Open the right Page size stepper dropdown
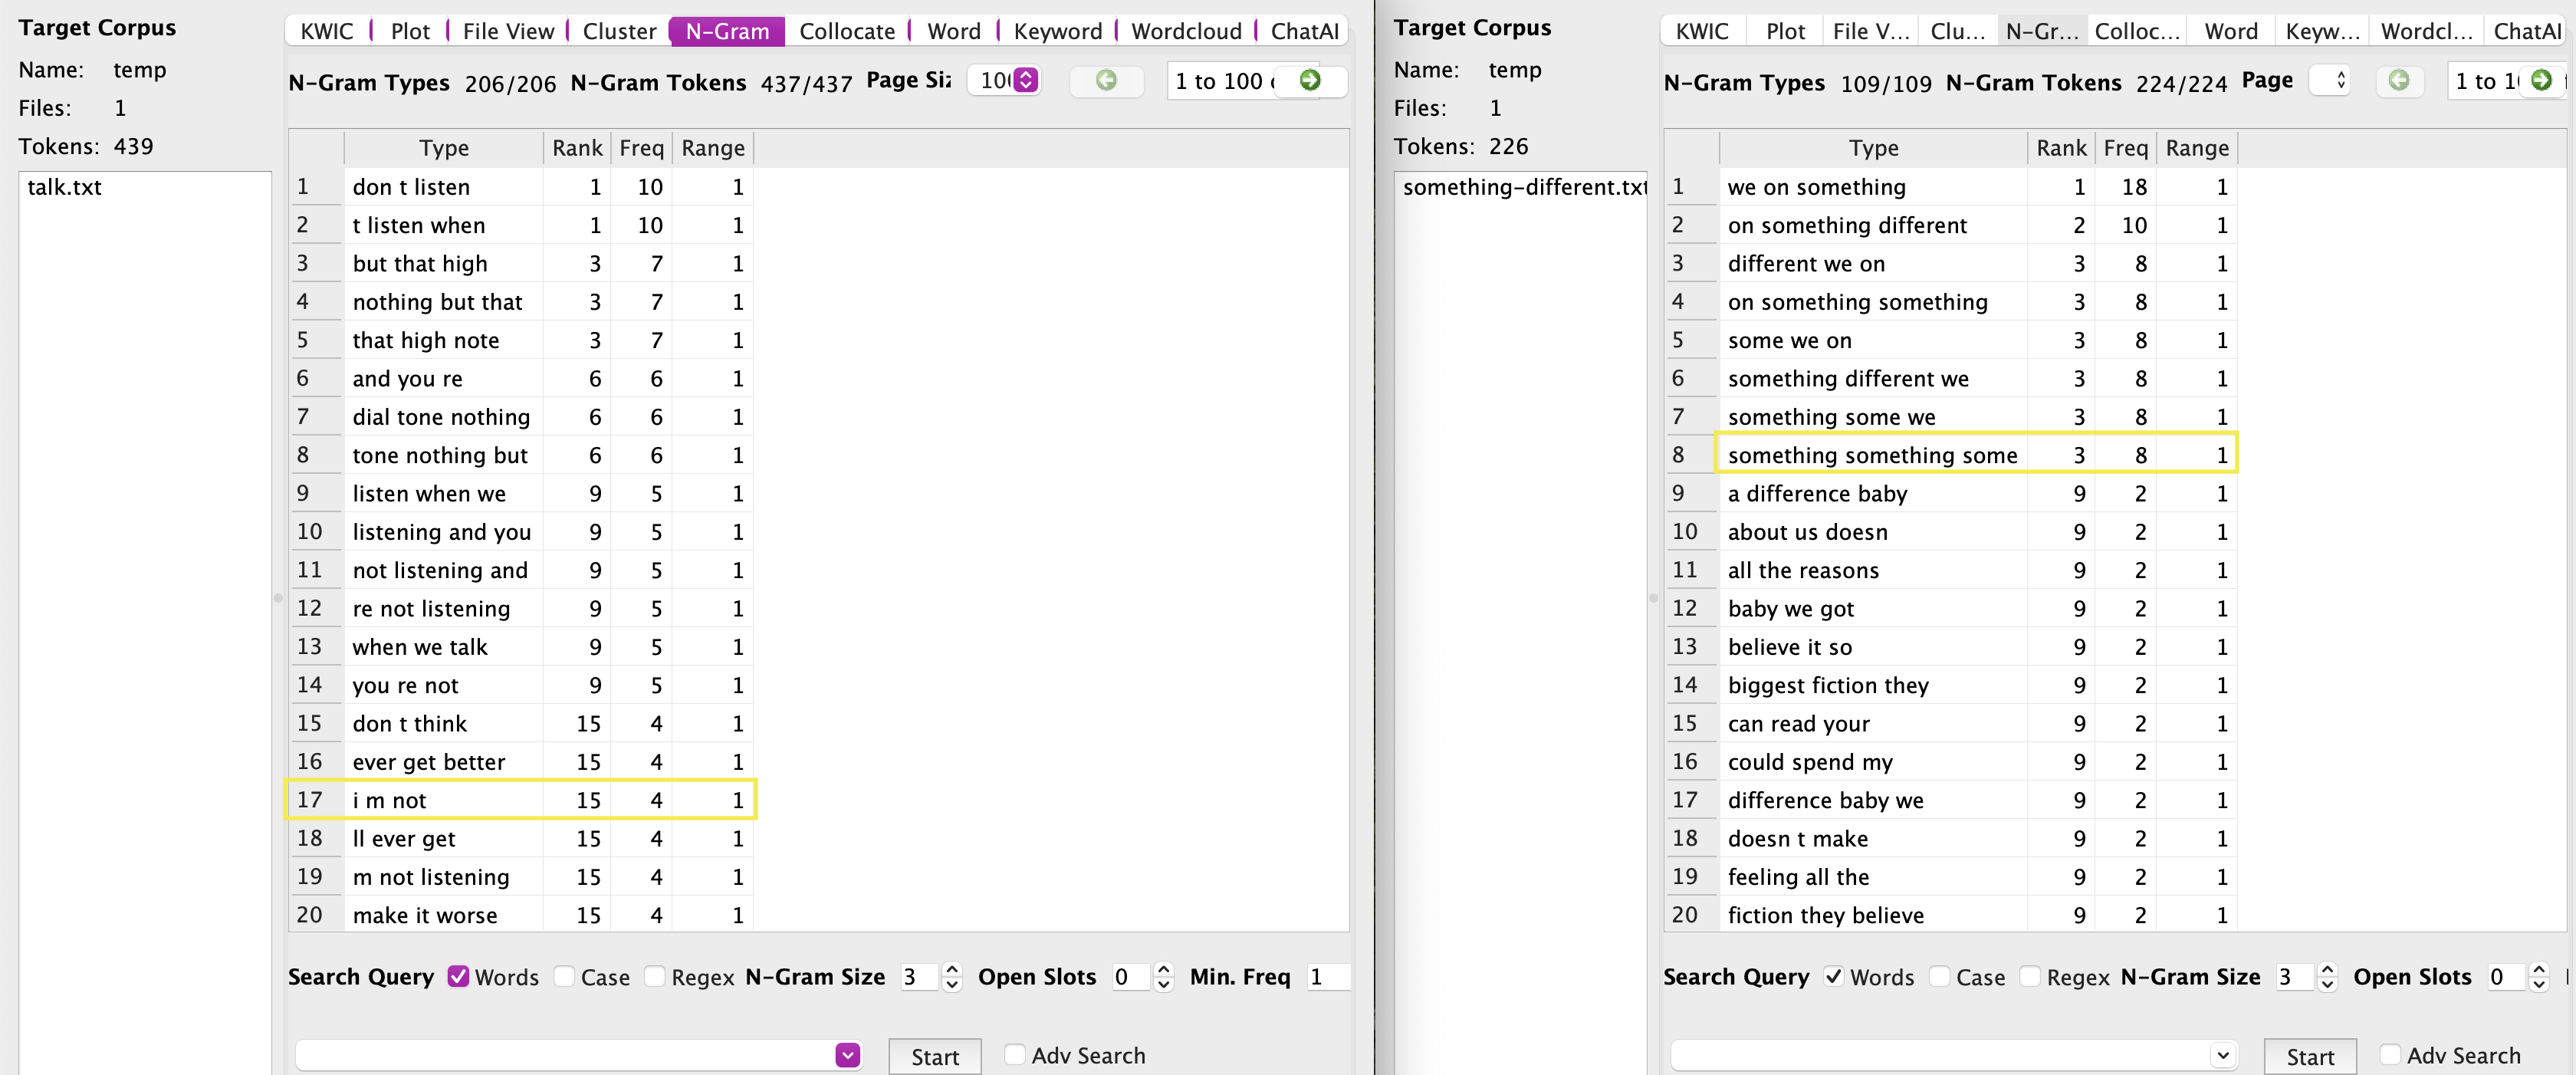 click(2340, 80)
